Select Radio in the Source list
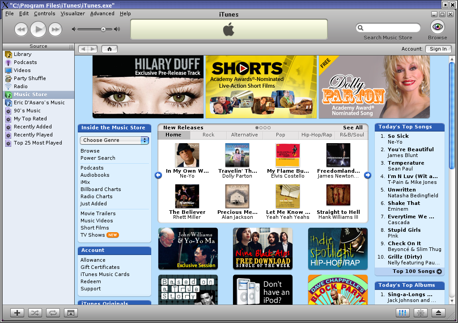 click(38, 86)
